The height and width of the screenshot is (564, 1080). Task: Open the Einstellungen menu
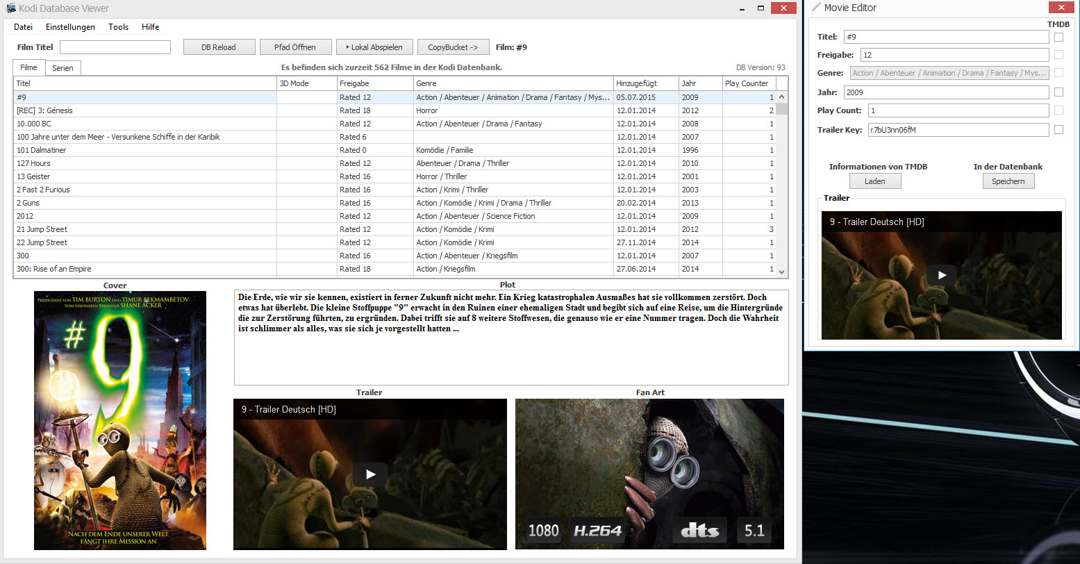(x=70, y=27)
